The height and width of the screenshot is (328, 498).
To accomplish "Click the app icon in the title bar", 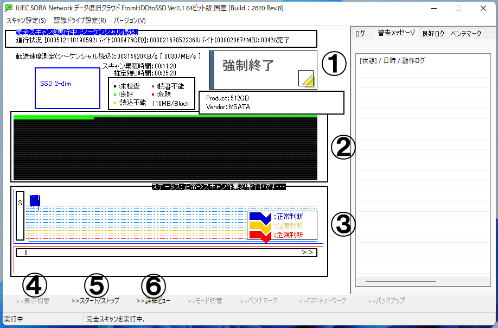I will point(8,8).
